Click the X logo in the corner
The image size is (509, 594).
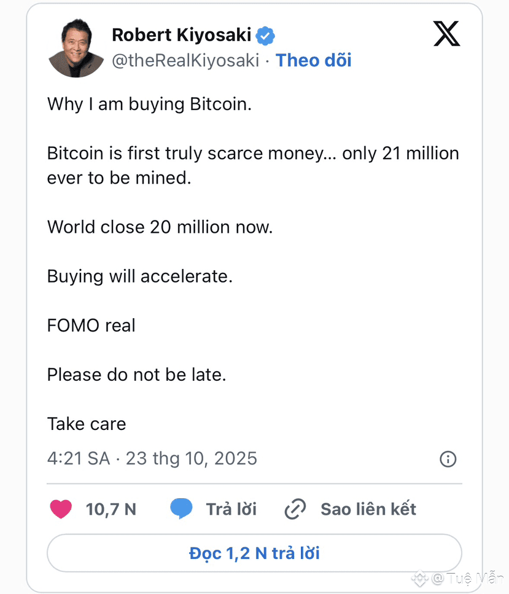[x=446, y=34]
